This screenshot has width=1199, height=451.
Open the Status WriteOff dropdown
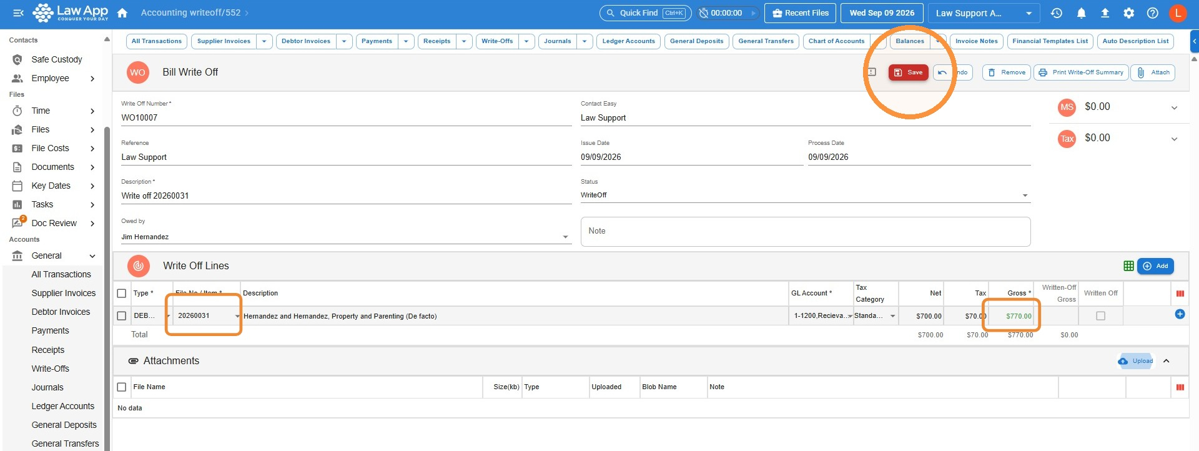pos(805,196)
